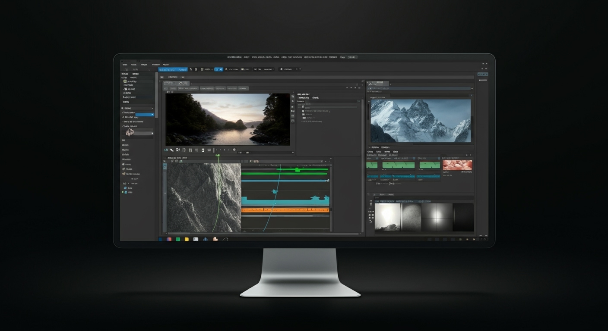Click the razor tool icon in the timeline header
The height and width of the screenshot is (331, 608).
172,161
